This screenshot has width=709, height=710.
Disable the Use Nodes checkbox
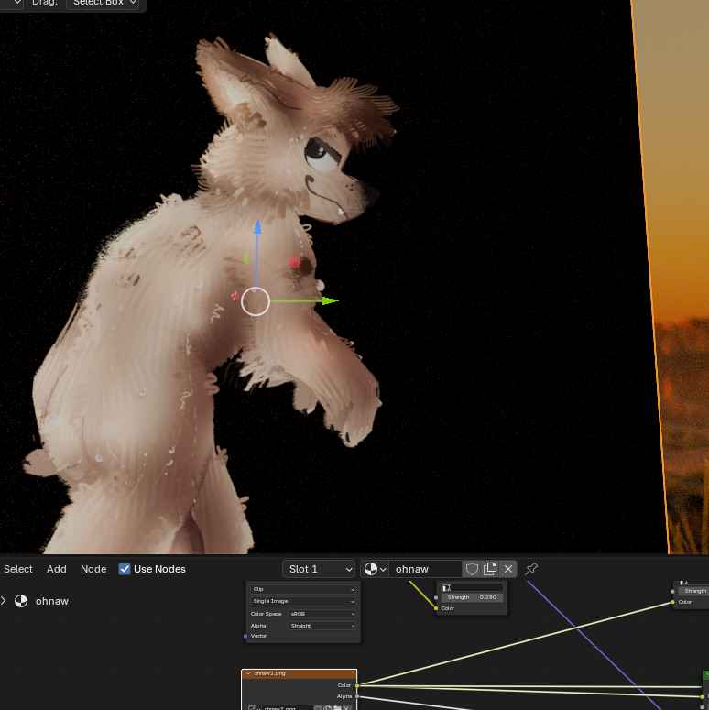(125, 569)
